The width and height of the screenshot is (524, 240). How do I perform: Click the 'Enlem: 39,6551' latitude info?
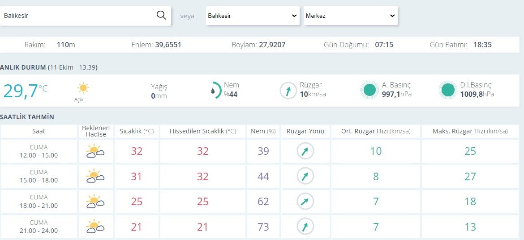click(x=156, y=45)
